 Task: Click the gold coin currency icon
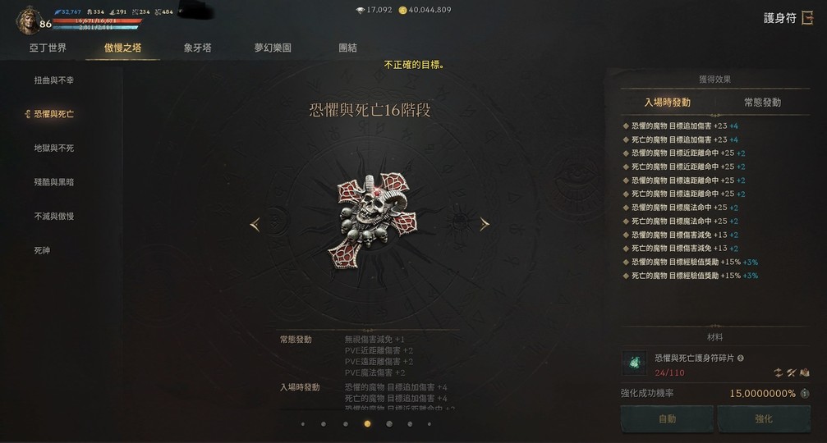coord(402,10)
